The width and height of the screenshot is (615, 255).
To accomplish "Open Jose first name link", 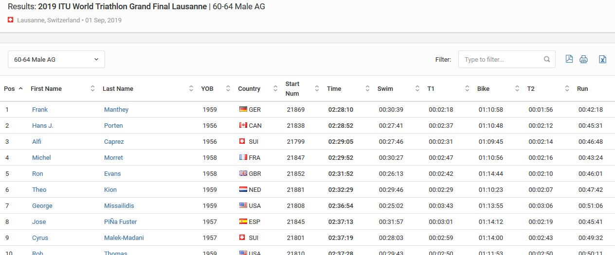I will (39, 221).
